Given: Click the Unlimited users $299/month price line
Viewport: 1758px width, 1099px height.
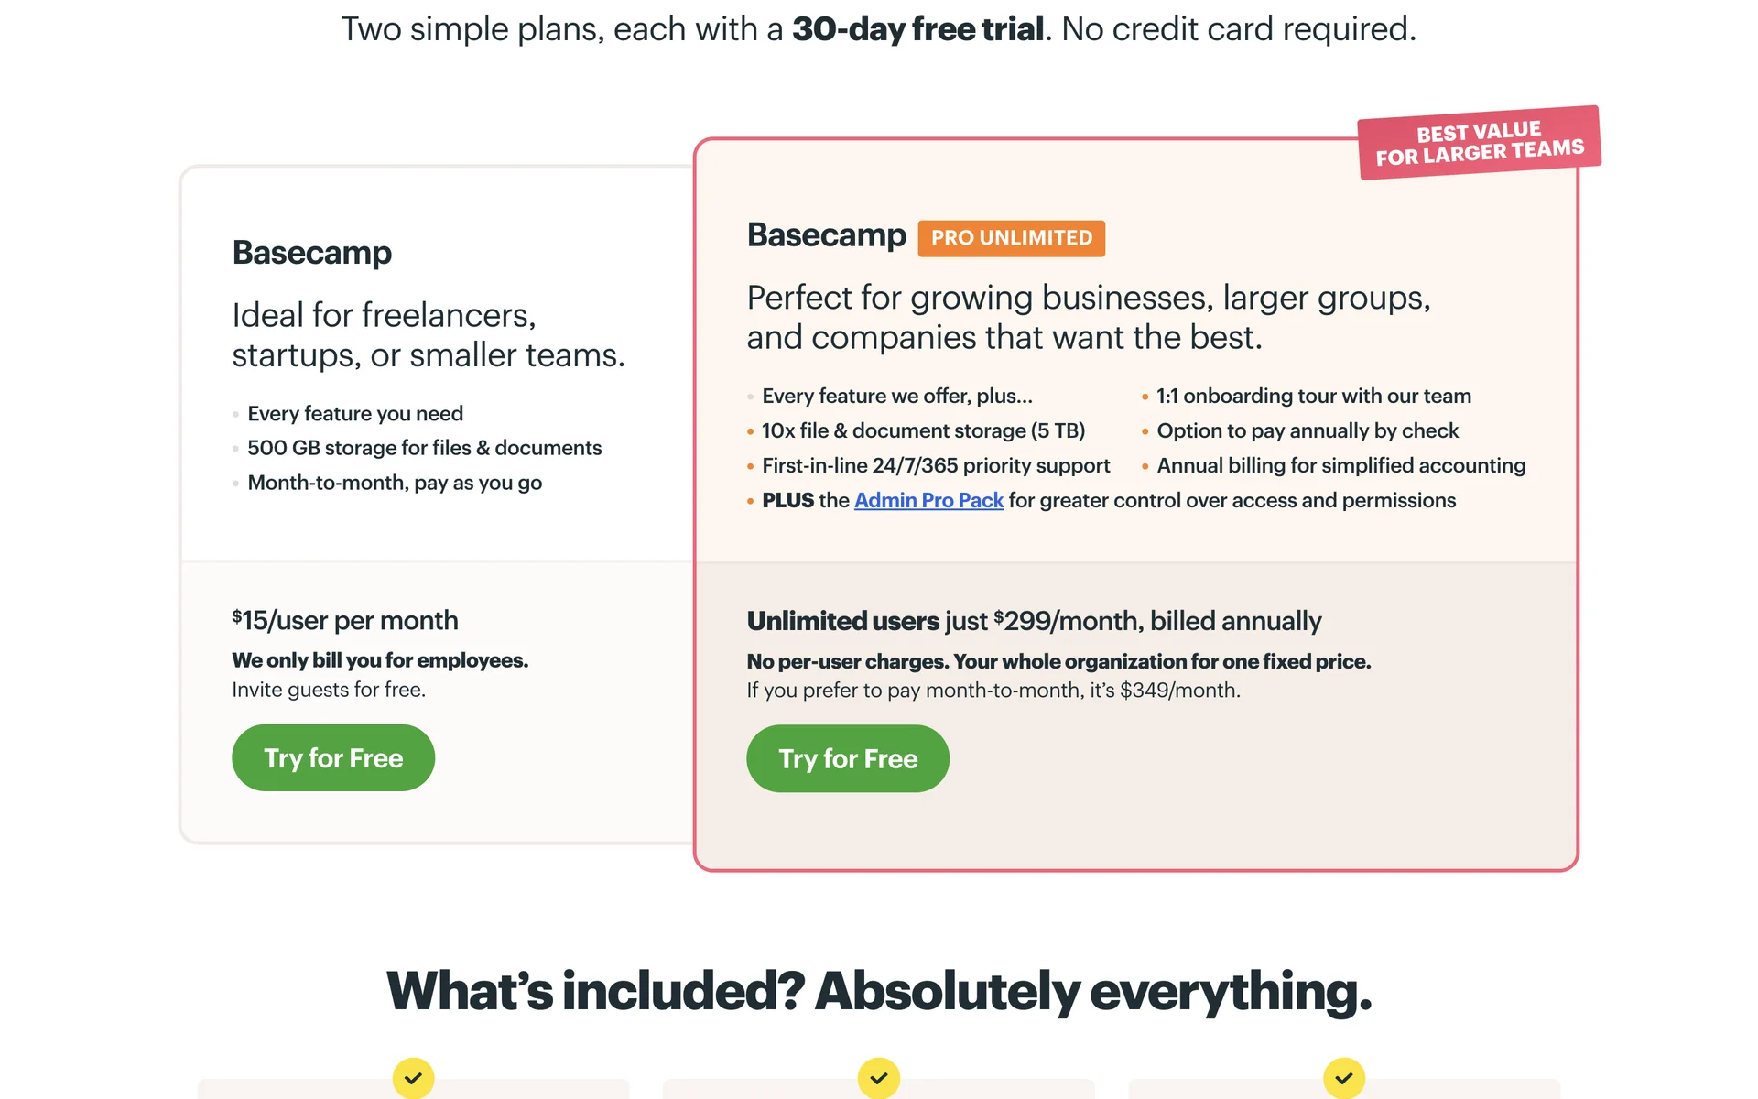Looking at the screenshot, I should 1034,621.
